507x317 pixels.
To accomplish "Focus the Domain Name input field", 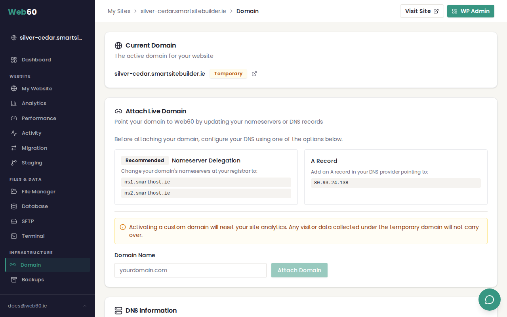I will [190, 270].
